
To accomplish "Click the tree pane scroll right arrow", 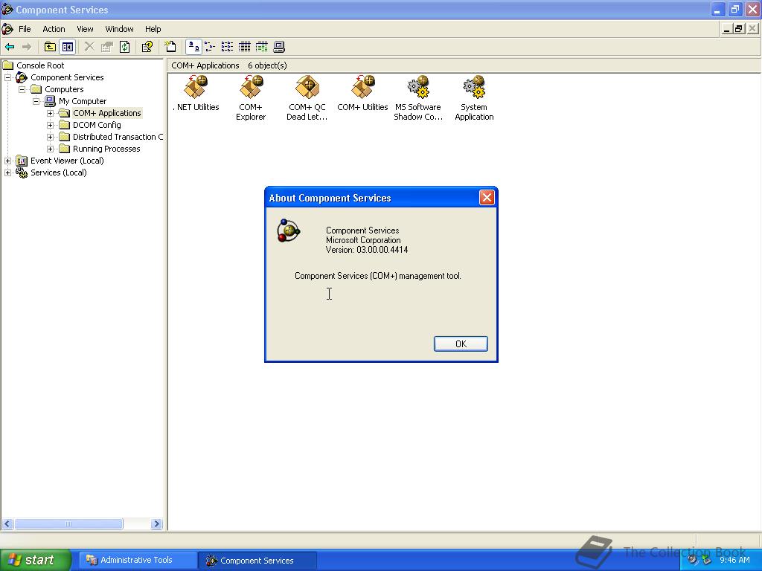I will click(156, 524).
